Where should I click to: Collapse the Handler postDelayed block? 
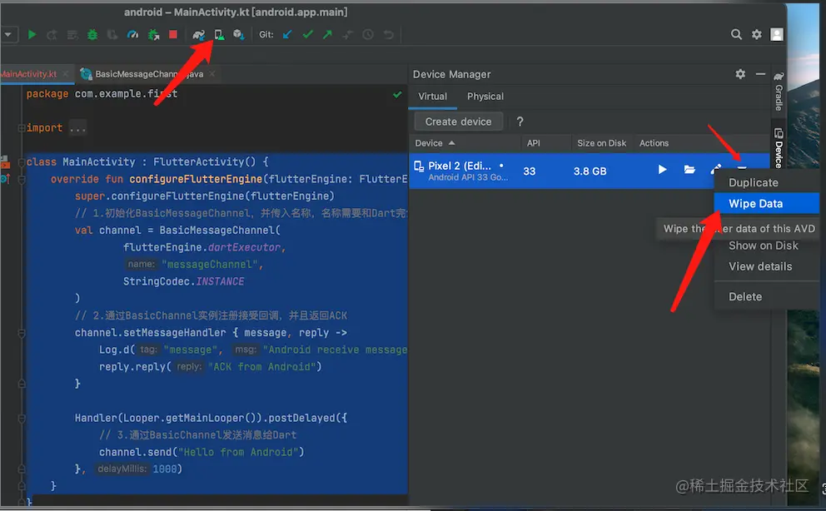pos(22,419)
